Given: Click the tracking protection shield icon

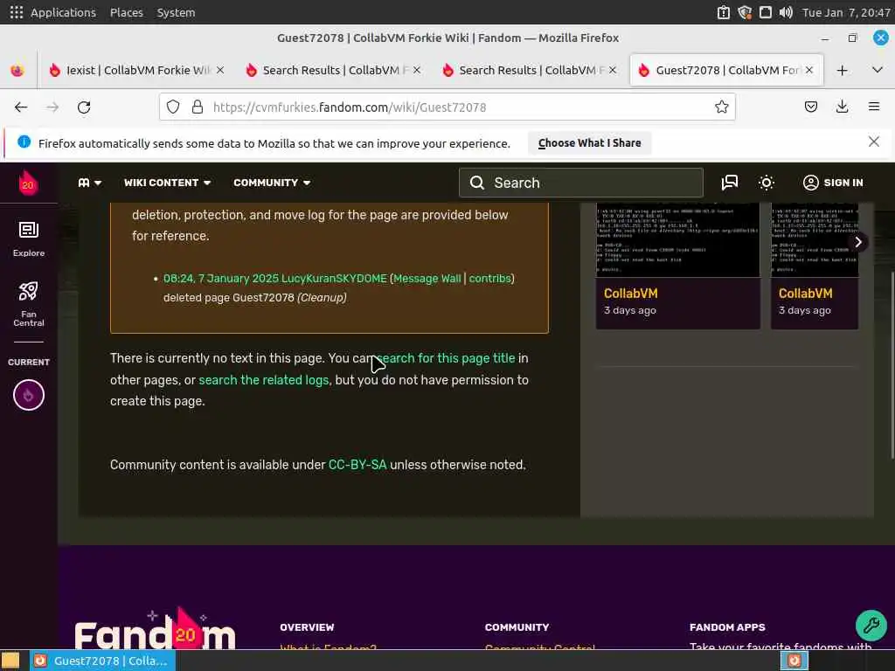Looking at the screenshot, I should pyautogui.click(x=173, y=107).
